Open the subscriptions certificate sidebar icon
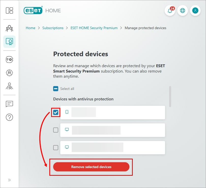 (9, 42)
